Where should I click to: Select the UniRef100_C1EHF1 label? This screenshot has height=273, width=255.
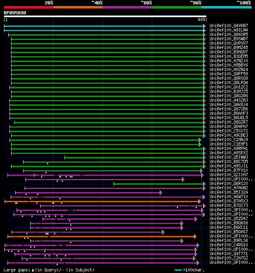229,144
